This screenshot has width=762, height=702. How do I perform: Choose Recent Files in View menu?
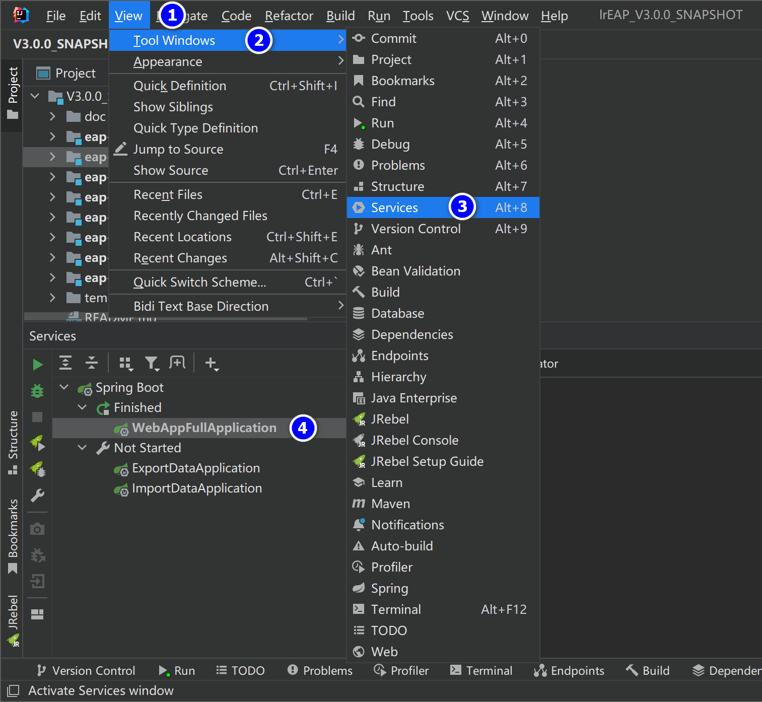[228, 194]
